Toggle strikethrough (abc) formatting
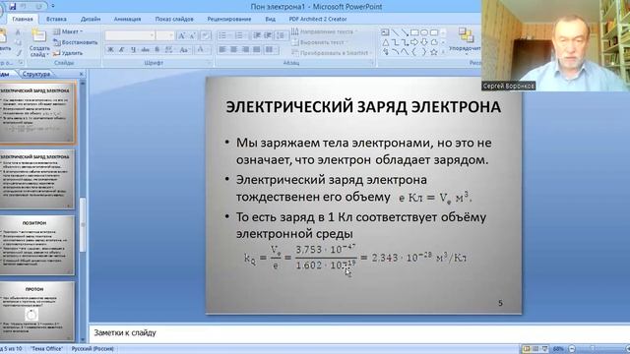This screenshot has width=630, height=354. [145, 50]
